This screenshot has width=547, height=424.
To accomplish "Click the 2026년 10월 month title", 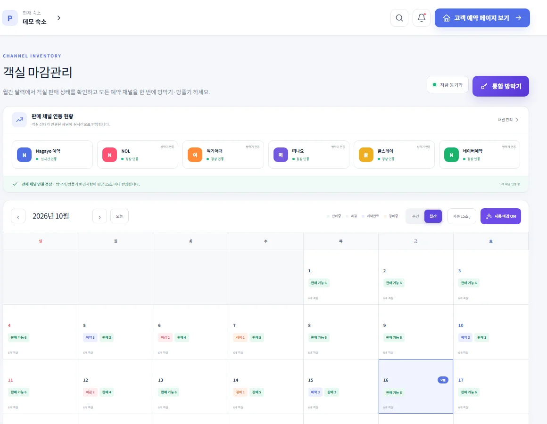I will click(x=50, y=216).
